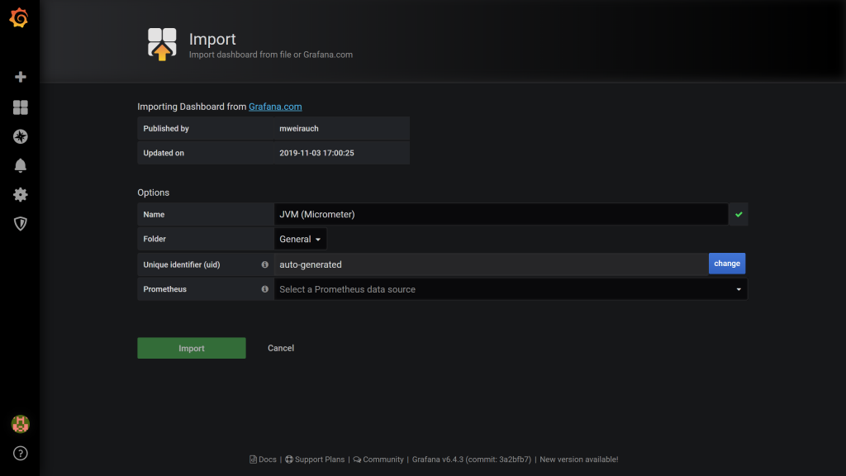Click the green Import button
The height and width of the screenshot is (476, 846).
click(191, 348)
